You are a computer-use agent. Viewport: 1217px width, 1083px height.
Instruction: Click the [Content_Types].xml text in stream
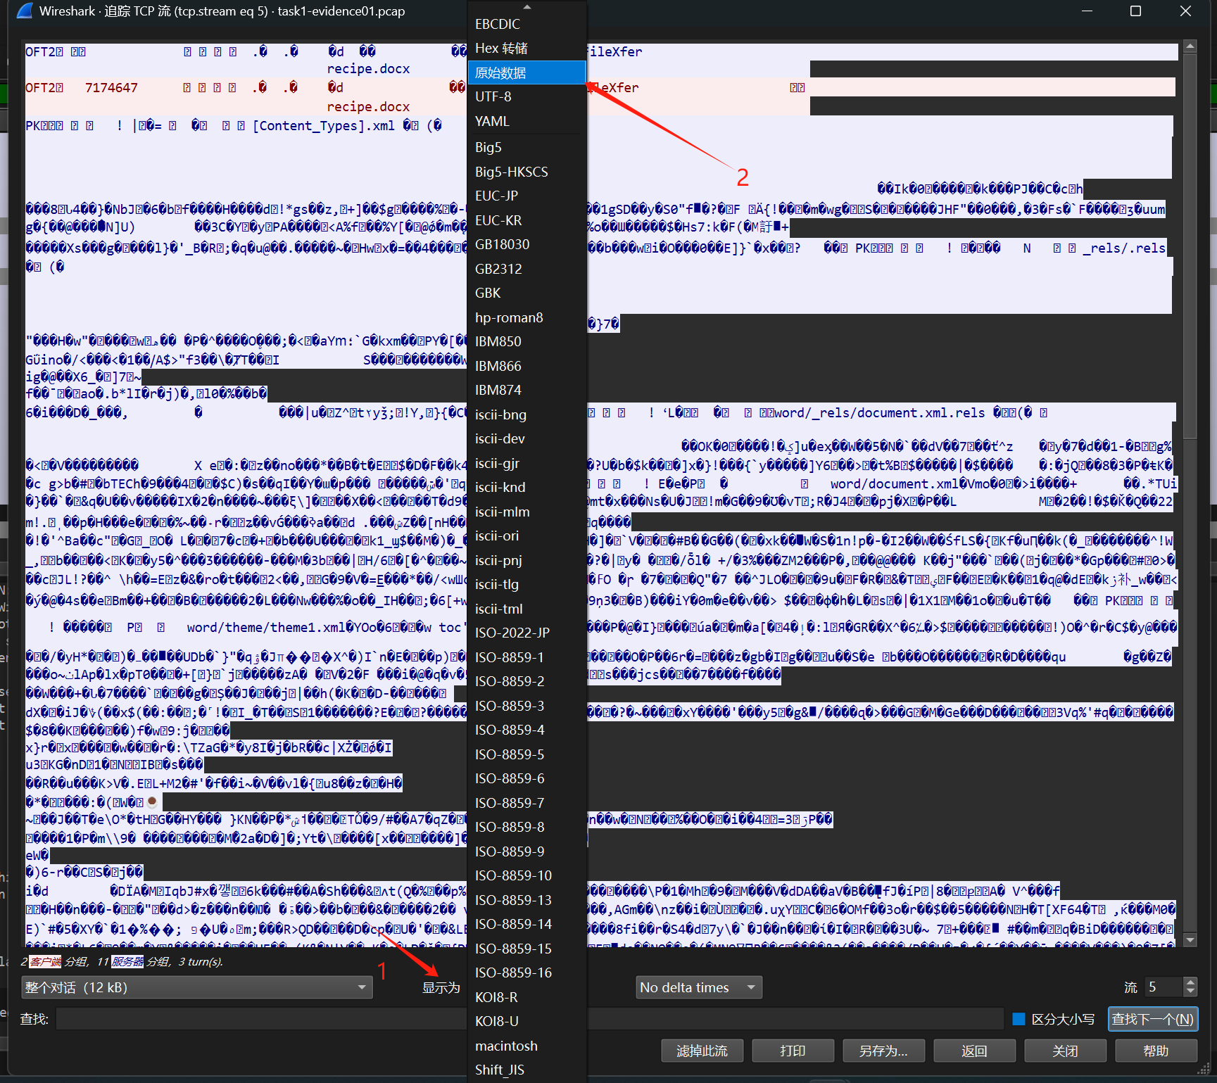pos(324,125)
